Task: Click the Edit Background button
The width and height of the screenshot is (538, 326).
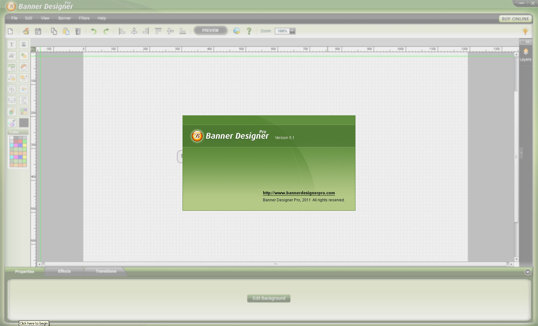Action: pyautogui.click(x=268, y=298)
